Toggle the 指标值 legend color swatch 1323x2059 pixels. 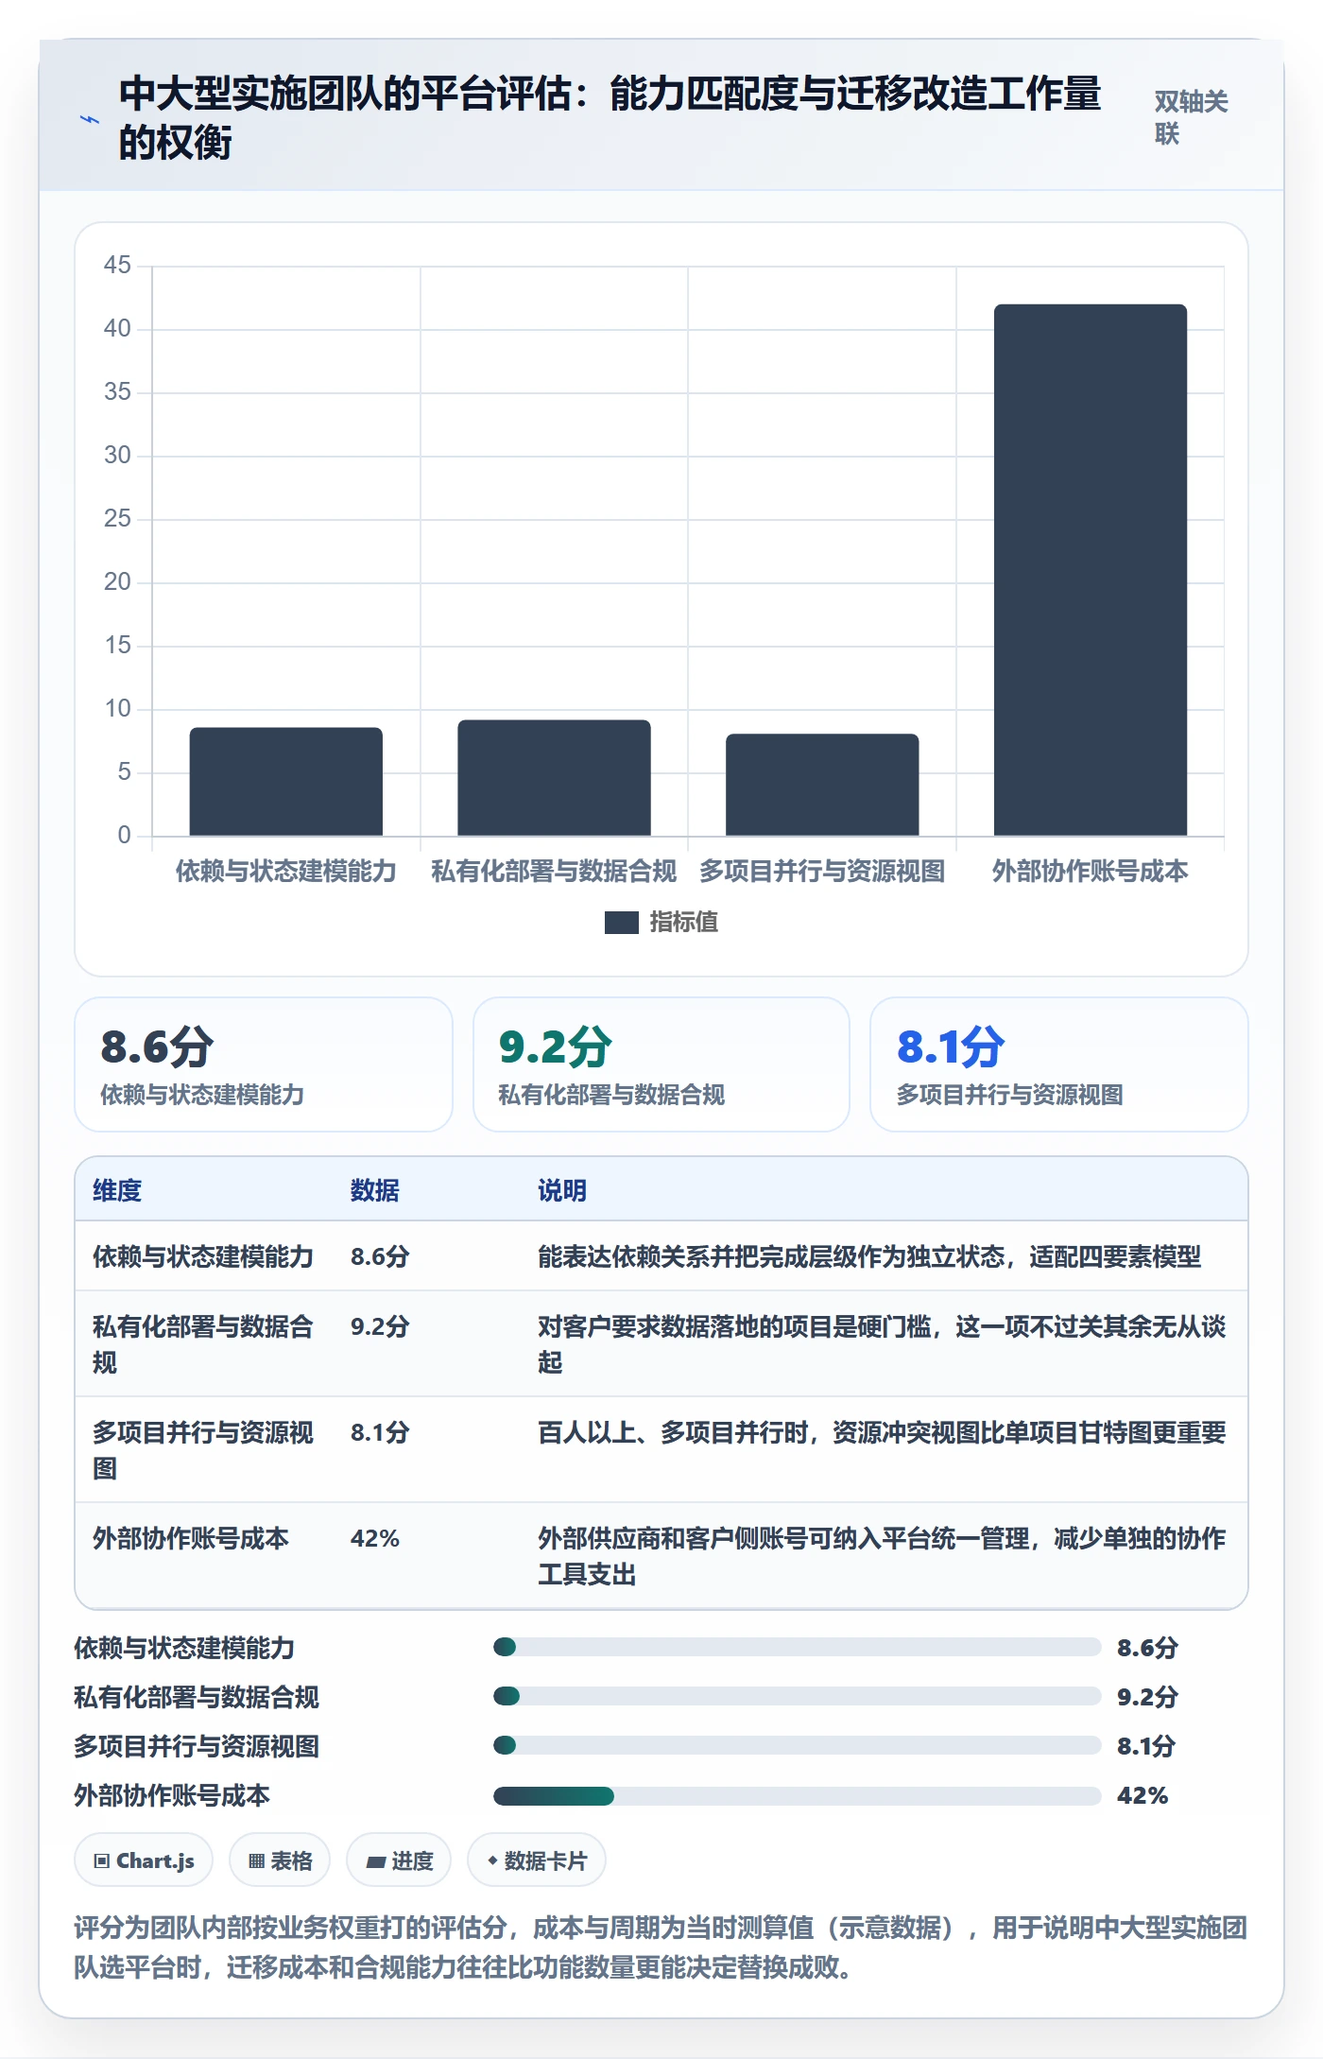(622, 923)
